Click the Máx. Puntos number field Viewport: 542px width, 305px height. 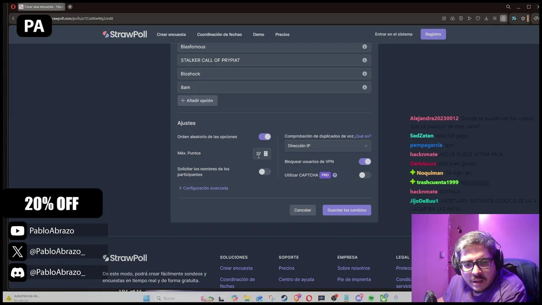262,154
